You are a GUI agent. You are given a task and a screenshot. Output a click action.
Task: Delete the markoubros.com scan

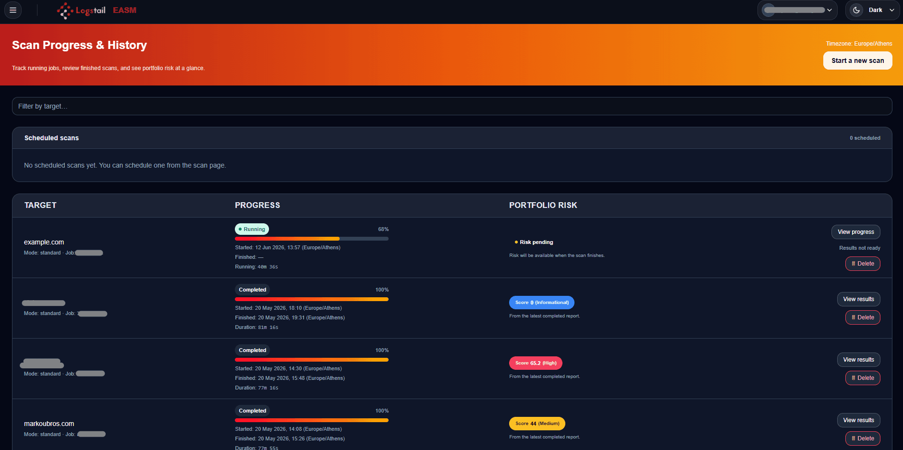[863, 438]
